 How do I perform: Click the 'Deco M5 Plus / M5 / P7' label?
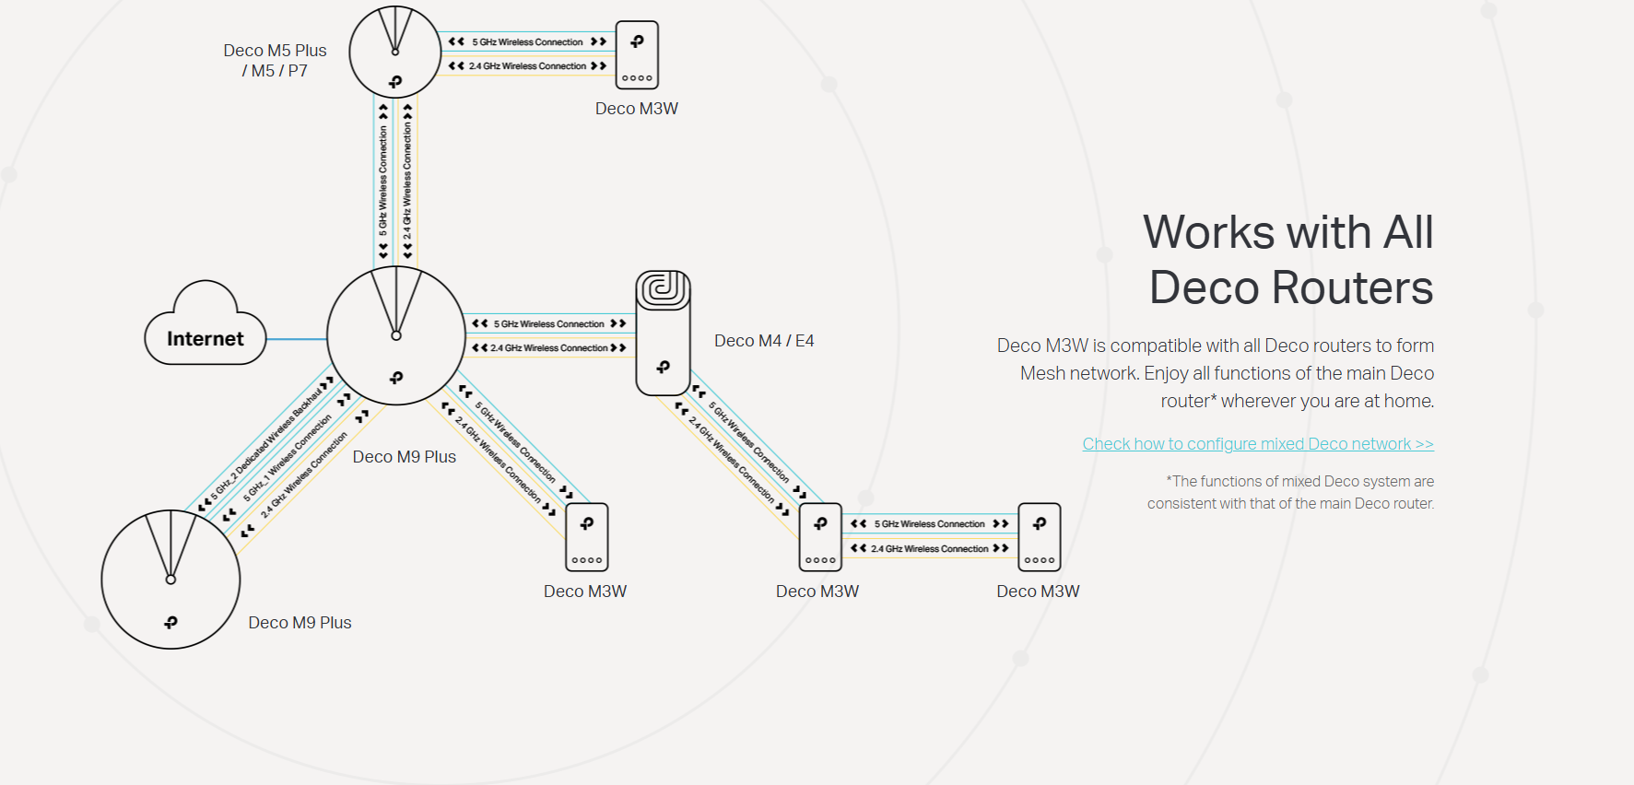(x=275, y=61)
